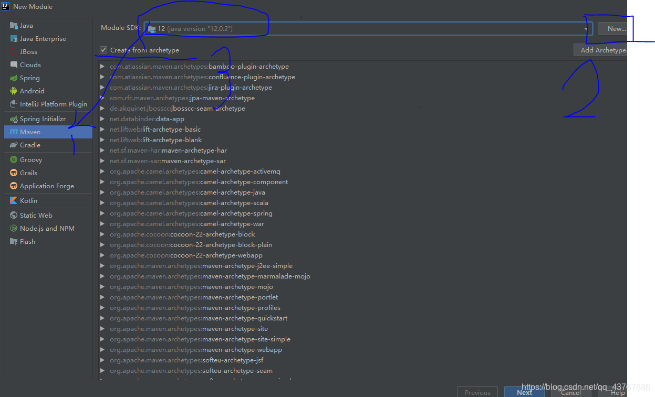Click the Spring Initializr icon
This screenshot has width=655, height=397.
pyautogui.click(x=14, y=119)
